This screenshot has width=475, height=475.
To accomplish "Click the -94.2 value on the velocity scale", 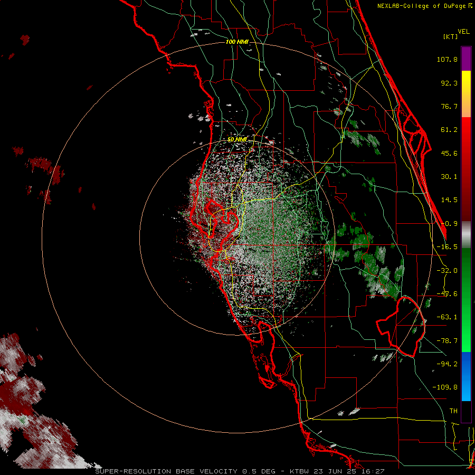I will coord(447,364).
